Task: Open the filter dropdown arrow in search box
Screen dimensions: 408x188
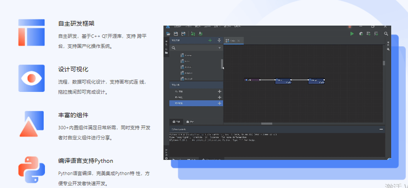Action: click(x=219, y=48)
